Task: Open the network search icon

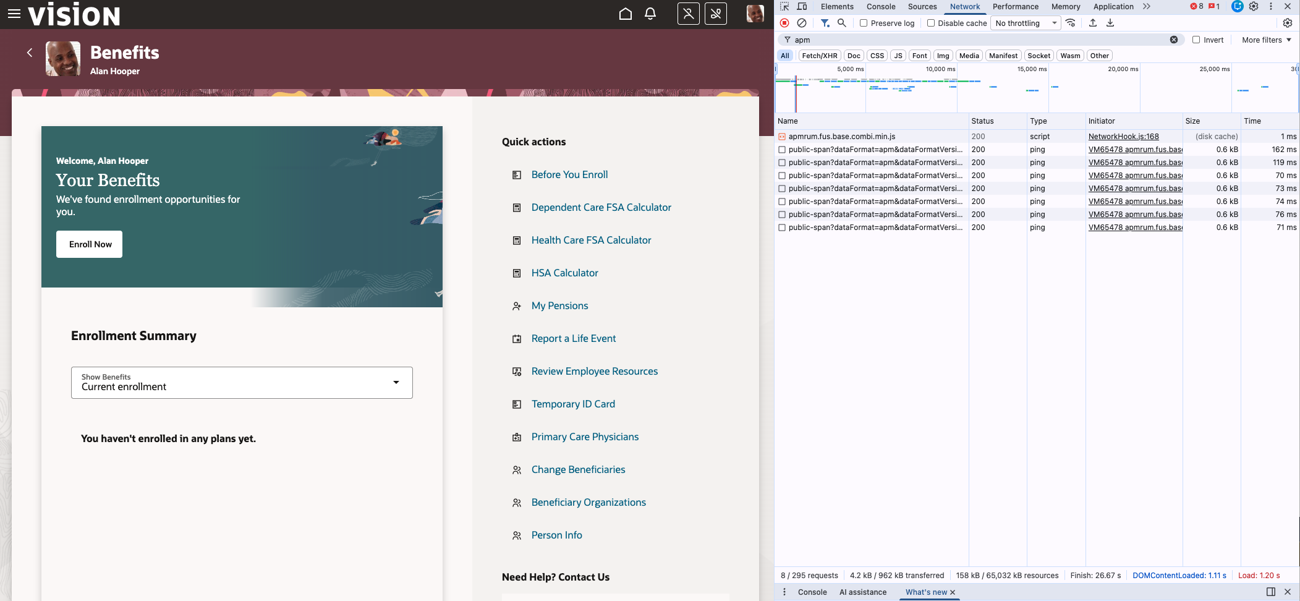Action: tap(842, 23)
